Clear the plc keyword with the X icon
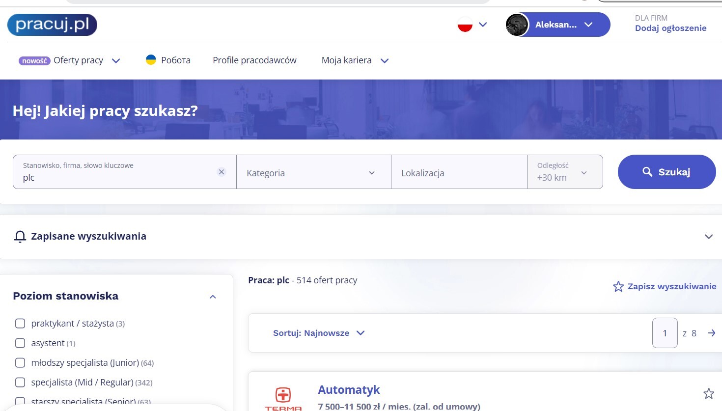This screenshot has width=722, height=411. (222, 172)
